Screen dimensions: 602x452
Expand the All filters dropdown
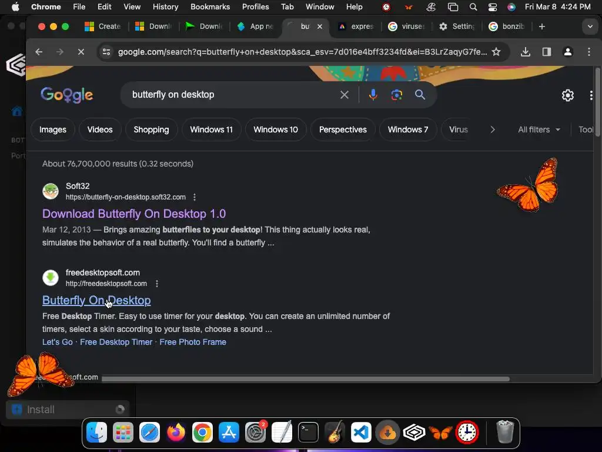539,129
